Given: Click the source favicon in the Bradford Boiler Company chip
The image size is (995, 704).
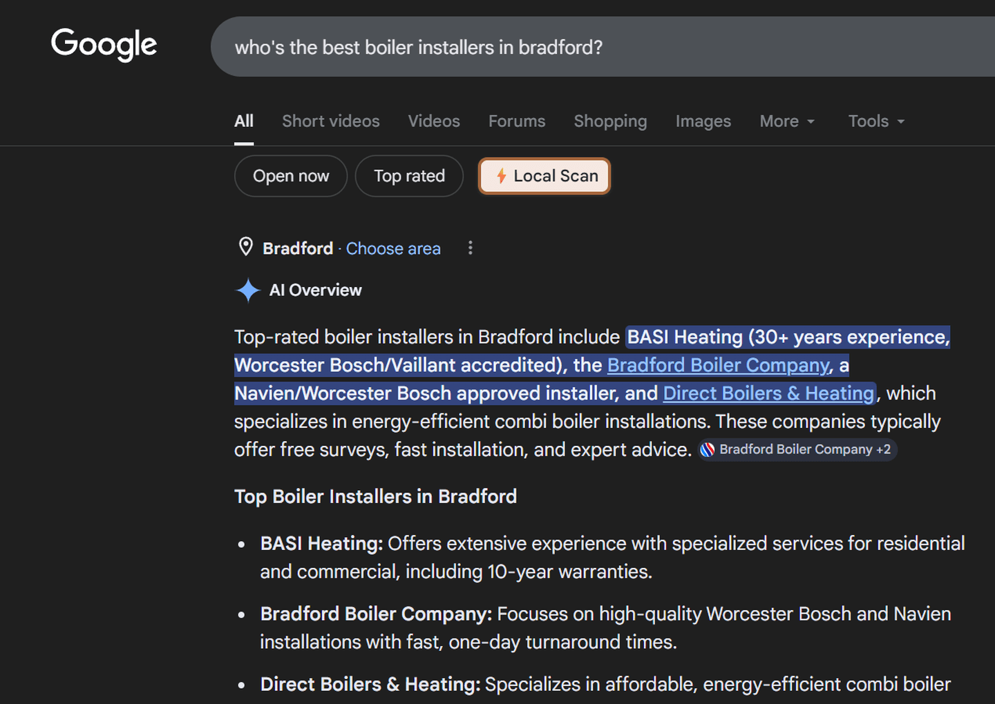Looking at the screenshot, I should tap(708, 450).
